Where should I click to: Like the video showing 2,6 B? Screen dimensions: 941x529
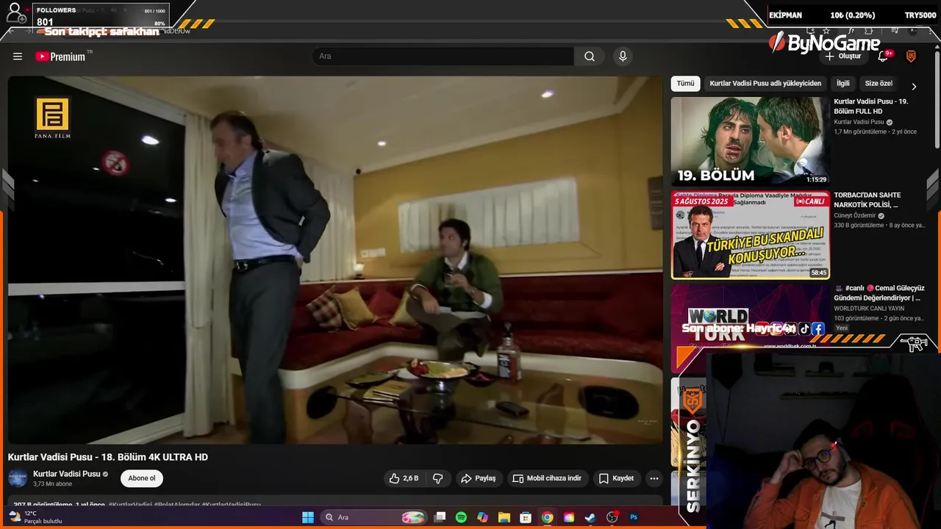coord(404,478)
